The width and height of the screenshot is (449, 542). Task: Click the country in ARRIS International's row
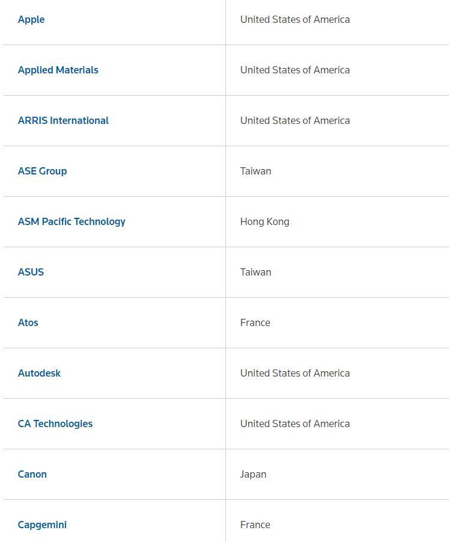[295, 120]
